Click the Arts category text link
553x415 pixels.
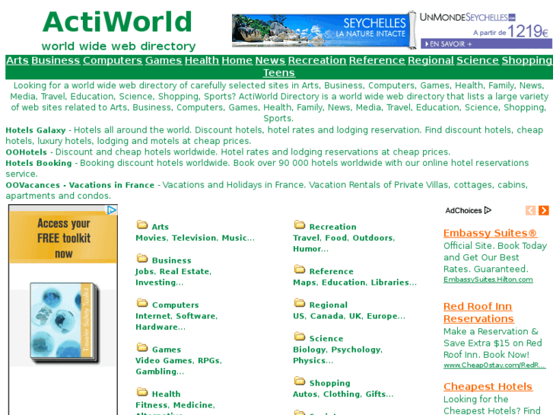(160, 227)
